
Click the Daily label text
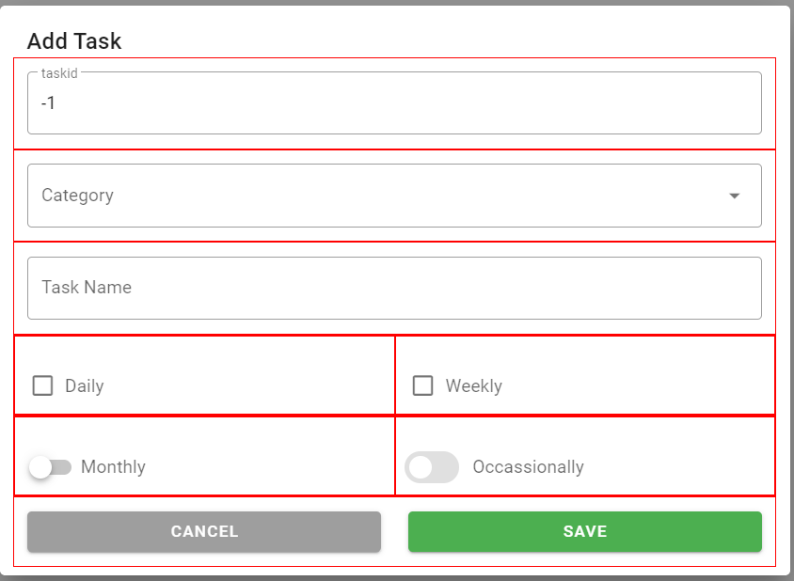coord(84,386)
